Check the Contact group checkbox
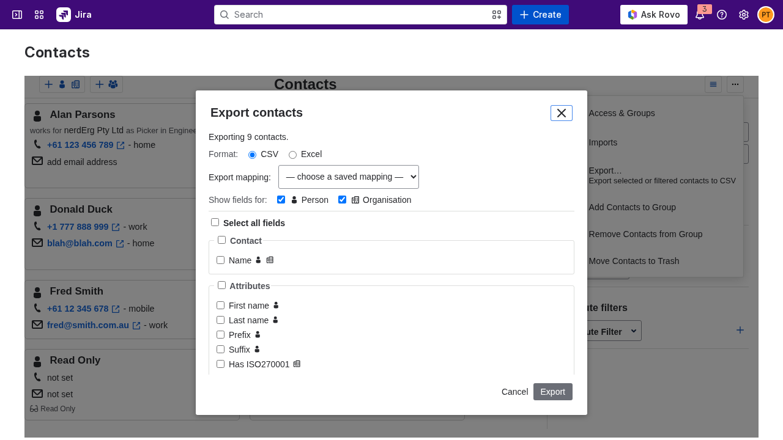 tap(221, 240)
